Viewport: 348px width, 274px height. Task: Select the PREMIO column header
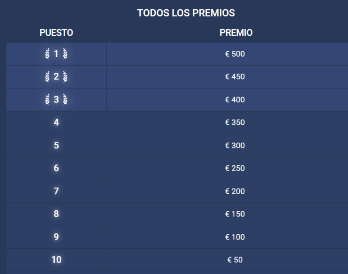coord(236,33)
